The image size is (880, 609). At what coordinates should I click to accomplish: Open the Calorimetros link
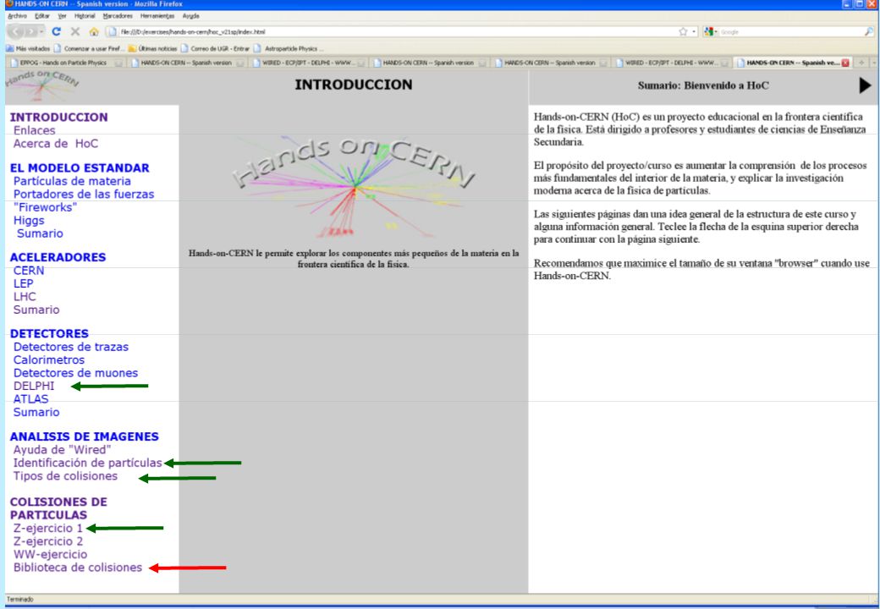tap(49, 360)
